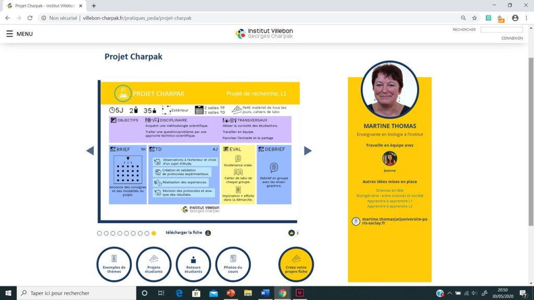534x300 pixels.
Task: Bookmark page with the star icon
Action: 475,18
